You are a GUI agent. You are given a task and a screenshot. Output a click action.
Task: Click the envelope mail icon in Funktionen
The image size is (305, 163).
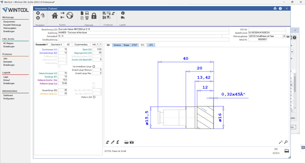(108, 13)
